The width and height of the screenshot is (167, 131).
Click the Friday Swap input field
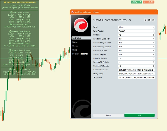click(x=136, y=74)
